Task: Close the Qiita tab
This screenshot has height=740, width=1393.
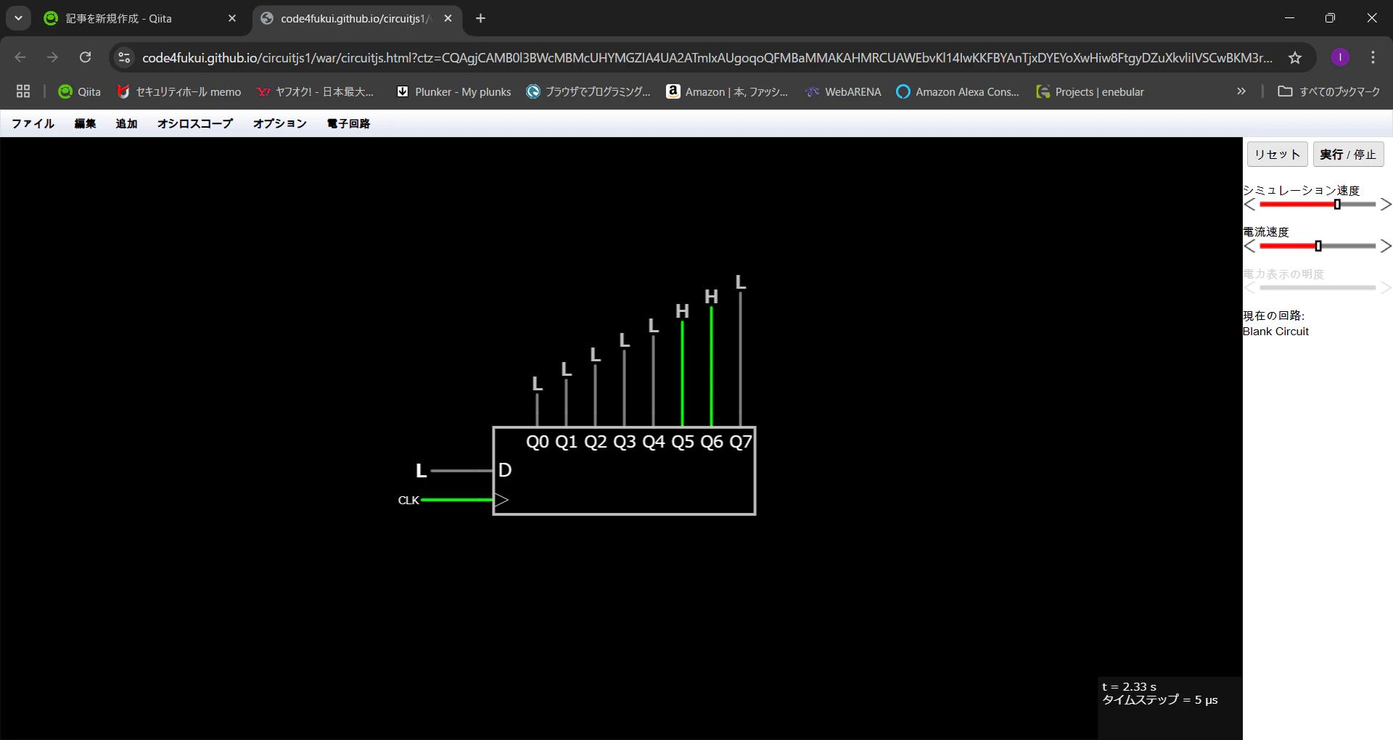Action: 232,18
